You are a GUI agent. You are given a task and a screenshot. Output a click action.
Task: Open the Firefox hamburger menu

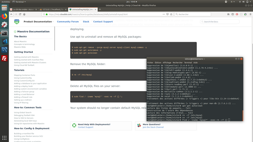(x=249, y=14)
